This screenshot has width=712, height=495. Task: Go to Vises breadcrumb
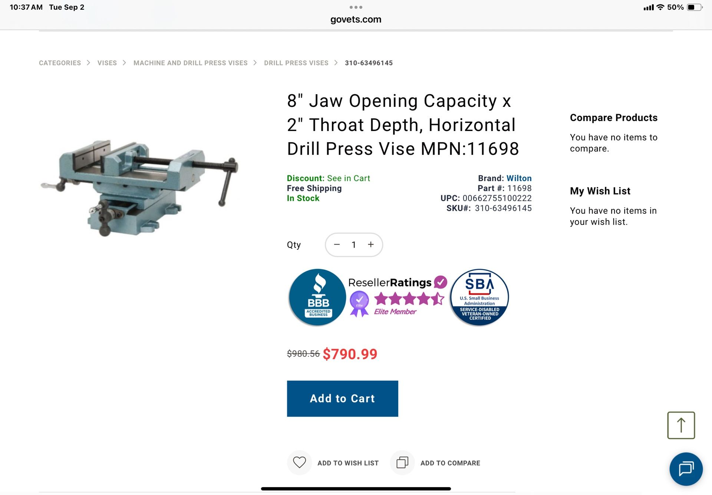107,63
